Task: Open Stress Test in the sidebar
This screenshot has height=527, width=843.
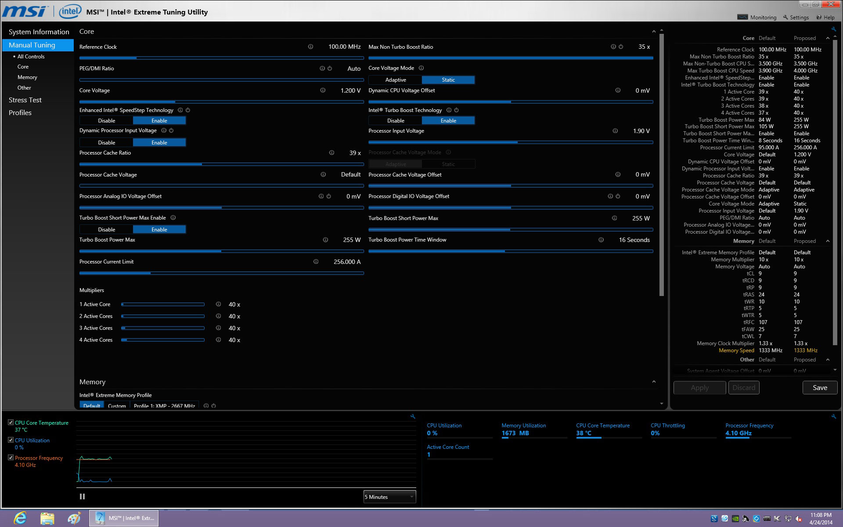Action: click(x=25, y=100)
